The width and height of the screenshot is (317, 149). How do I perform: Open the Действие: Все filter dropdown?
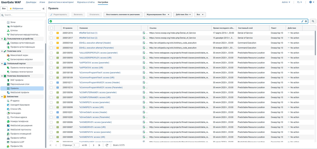tap(183, 14)
